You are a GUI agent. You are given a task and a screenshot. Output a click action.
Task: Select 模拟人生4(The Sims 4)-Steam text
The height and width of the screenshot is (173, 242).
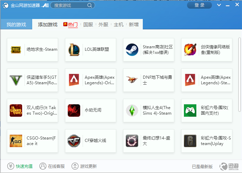(x=157, y=110)
